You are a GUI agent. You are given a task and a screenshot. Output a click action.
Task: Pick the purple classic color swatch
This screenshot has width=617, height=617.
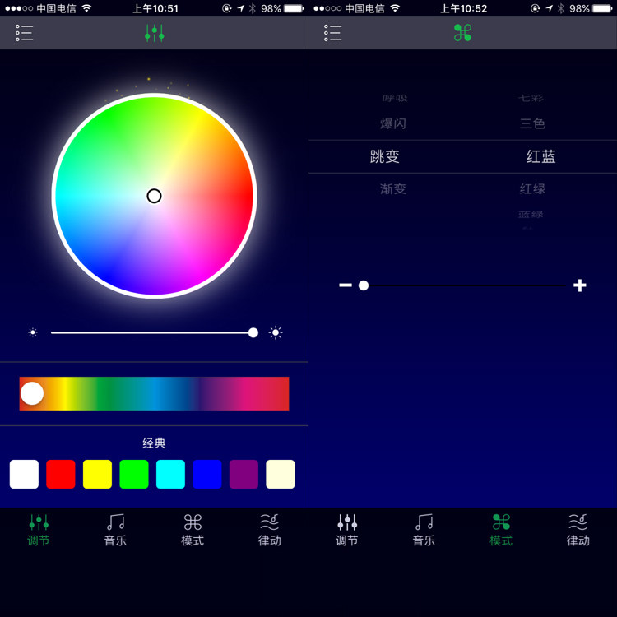(x=244, y=474)
